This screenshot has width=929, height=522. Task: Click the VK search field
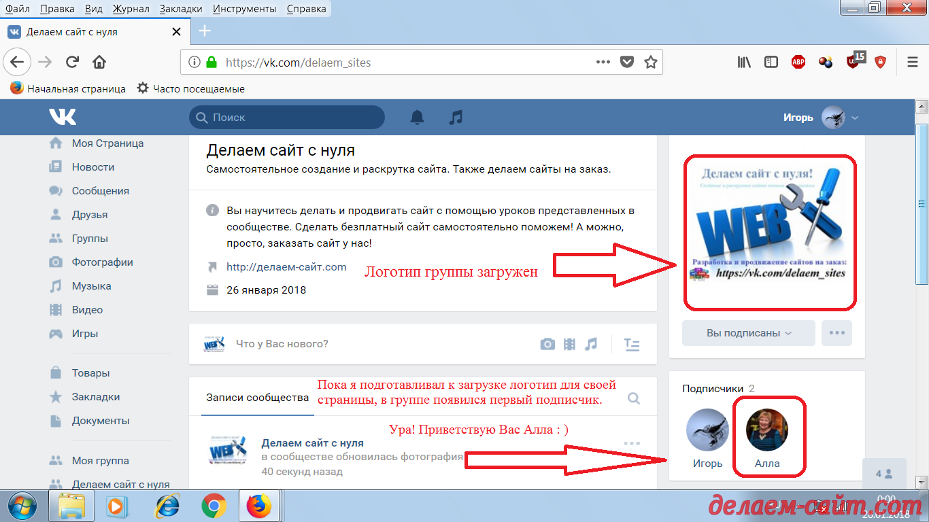click(287, 117)
